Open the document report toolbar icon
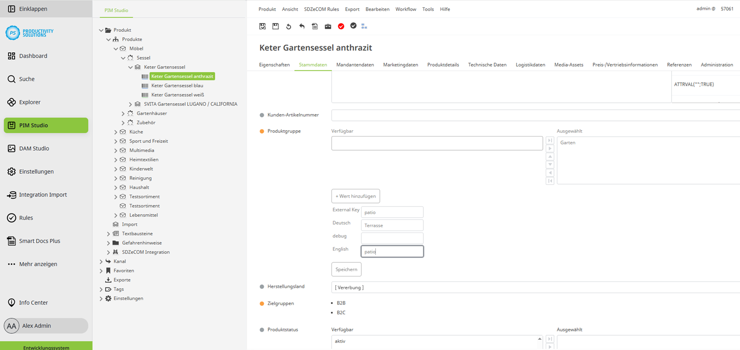Image resolution: width=740 pixels, height=350 pixels. tap(315, 26)
